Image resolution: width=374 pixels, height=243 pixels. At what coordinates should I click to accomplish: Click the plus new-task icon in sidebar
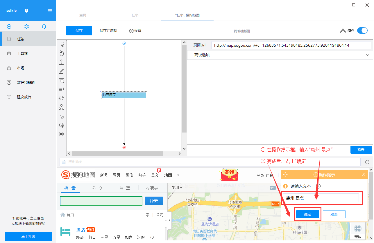click(9, 26)
